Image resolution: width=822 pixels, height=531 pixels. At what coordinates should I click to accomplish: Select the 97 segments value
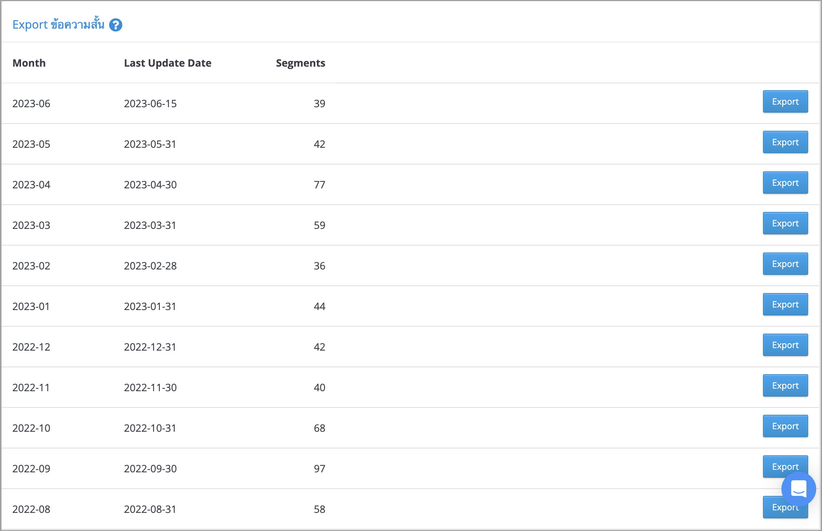[x=319, y=469]
